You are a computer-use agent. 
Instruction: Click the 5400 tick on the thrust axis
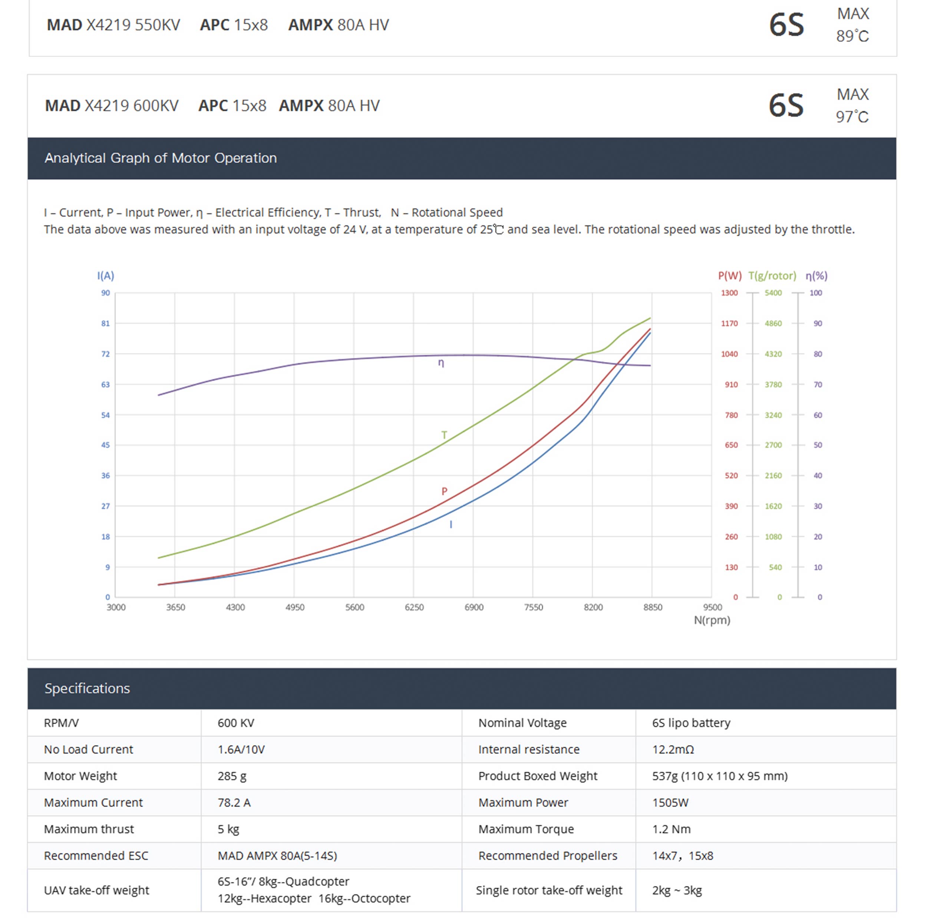coord(773,293)
